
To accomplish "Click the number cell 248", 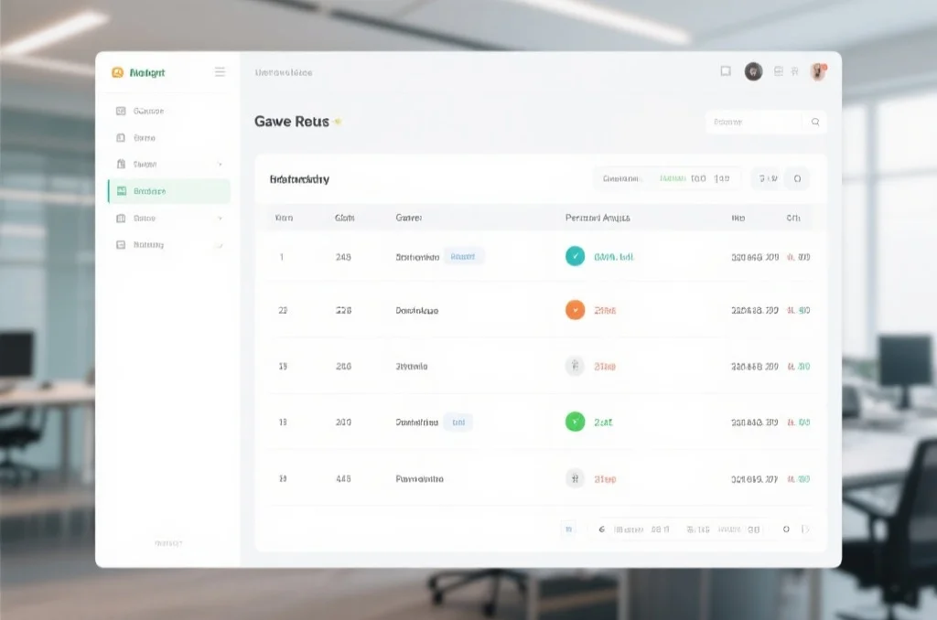I will (x=343, y=257).
